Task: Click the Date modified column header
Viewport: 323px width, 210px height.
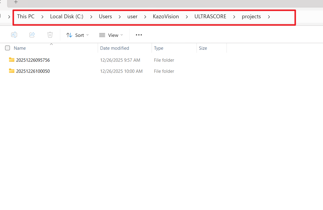Action: coord(114,48)
